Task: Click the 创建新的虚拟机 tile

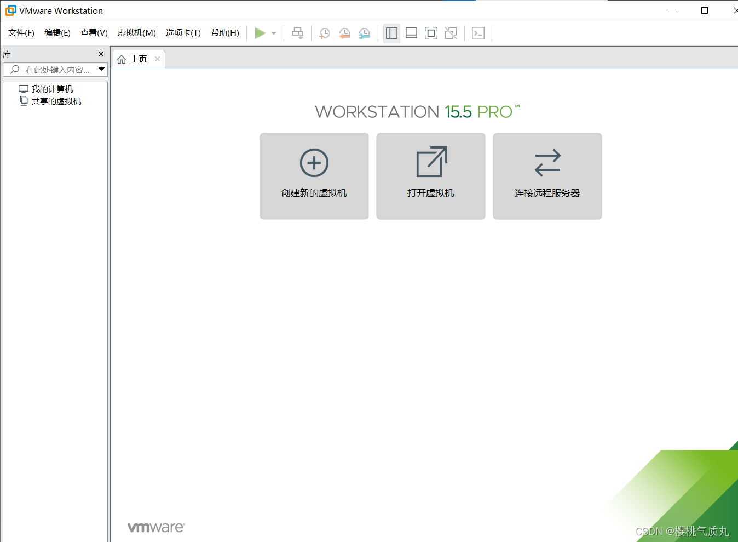Action: (x=314, y=176)
